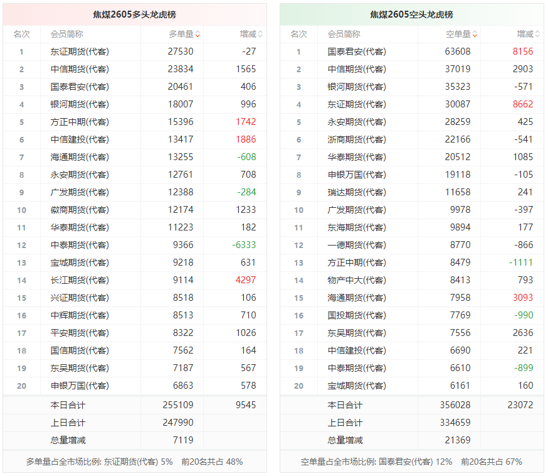Select 物产中大(代客) row name
The image size is (548, 476).
coord(357,280)
